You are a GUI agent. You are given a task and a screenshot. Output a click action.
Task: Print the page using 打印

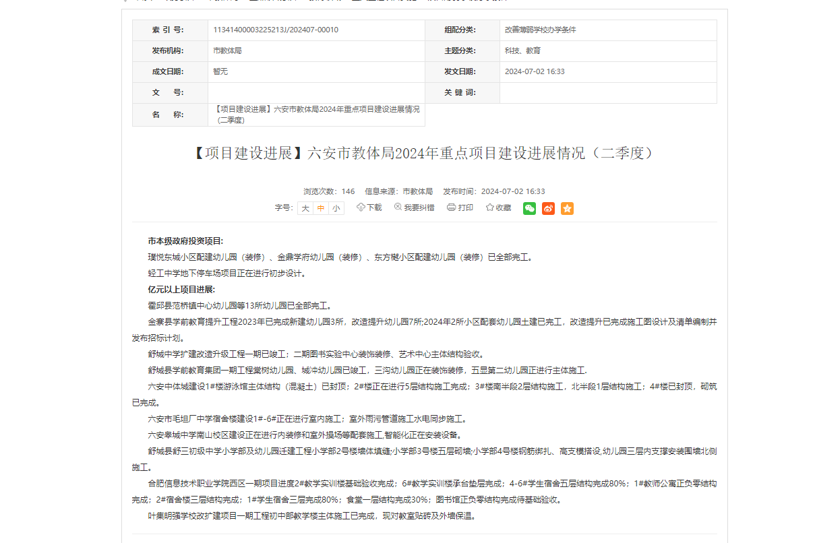(460, 207)
